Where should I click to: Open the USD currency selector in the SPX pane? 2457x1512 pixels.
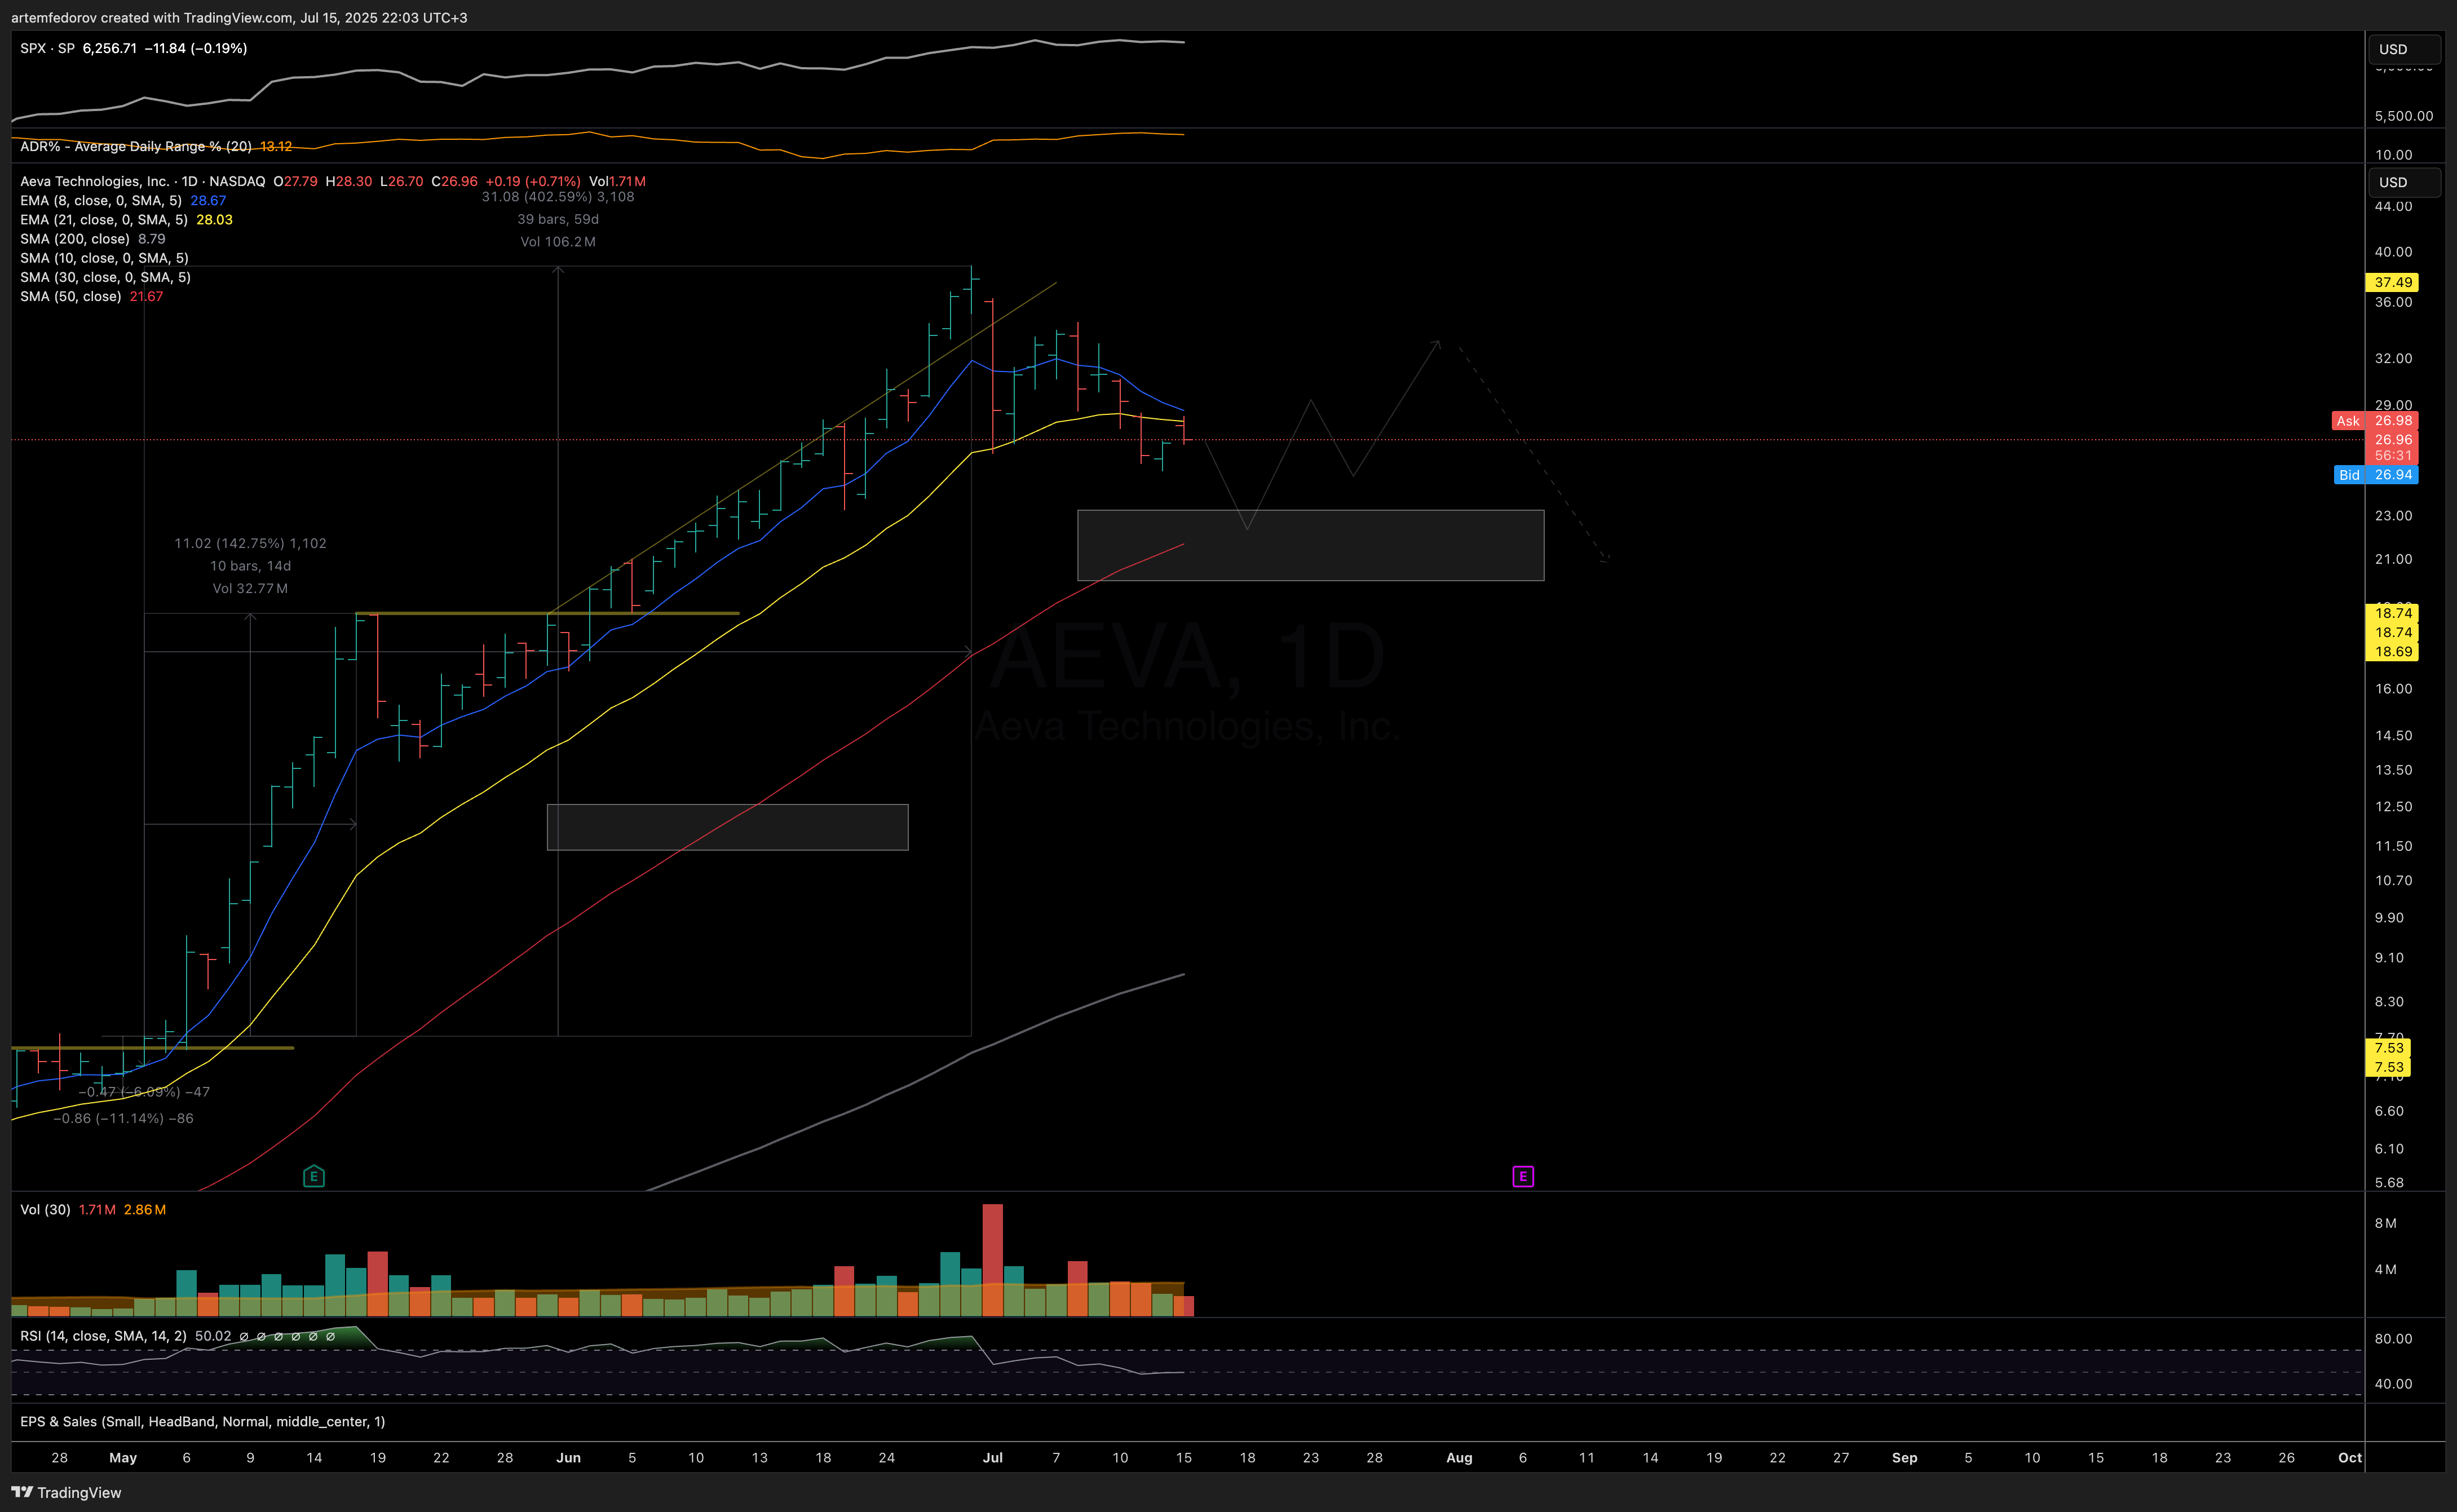(x=2404, y=49)
